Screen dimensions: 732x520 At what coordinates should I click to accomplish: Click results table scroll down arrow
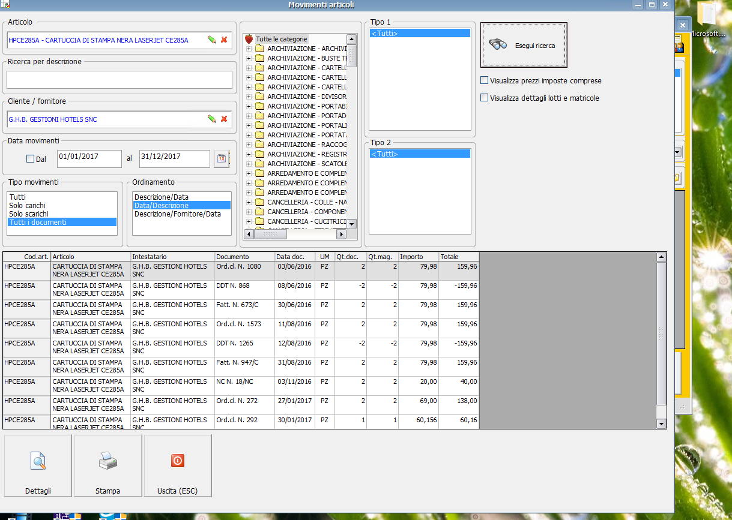[661, 423]
